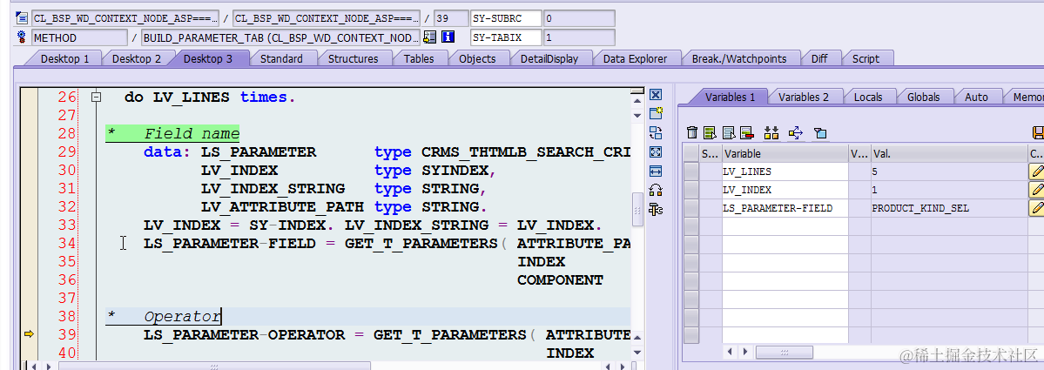This screenshot has height=370, width=1044.
Task: Click the icon with two yellow boxes and arrows
Action: [771, 133]
